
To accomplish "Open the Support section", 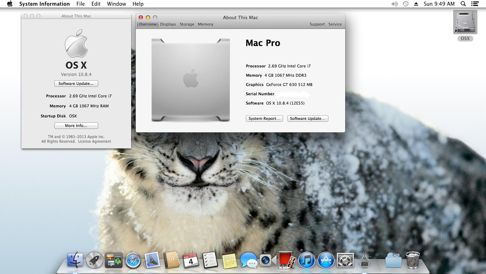I will click(317, 24).
